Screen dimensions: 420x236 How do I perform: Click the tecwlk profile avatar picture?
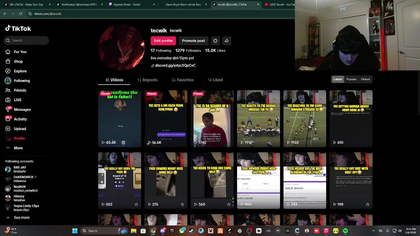coord(121,47)
